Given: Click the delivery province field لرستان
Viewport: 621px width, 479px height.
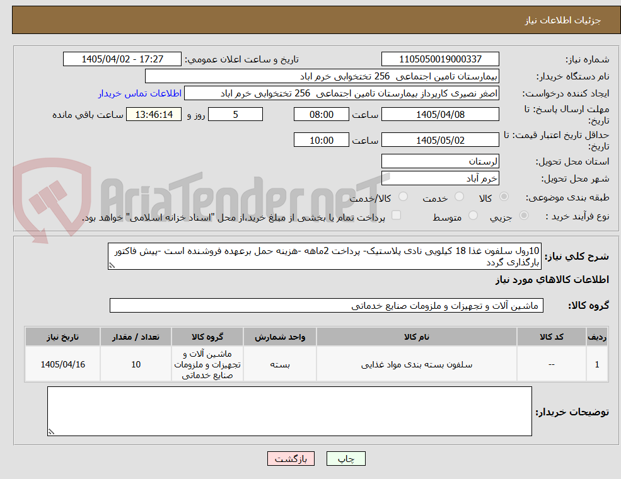Looking at the screenshot, I should [x=440, y=161].
